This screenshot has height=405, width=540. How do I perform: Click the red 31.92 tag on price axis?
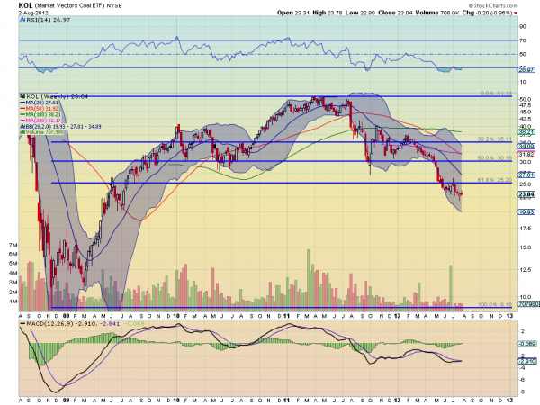coord(526,154)
